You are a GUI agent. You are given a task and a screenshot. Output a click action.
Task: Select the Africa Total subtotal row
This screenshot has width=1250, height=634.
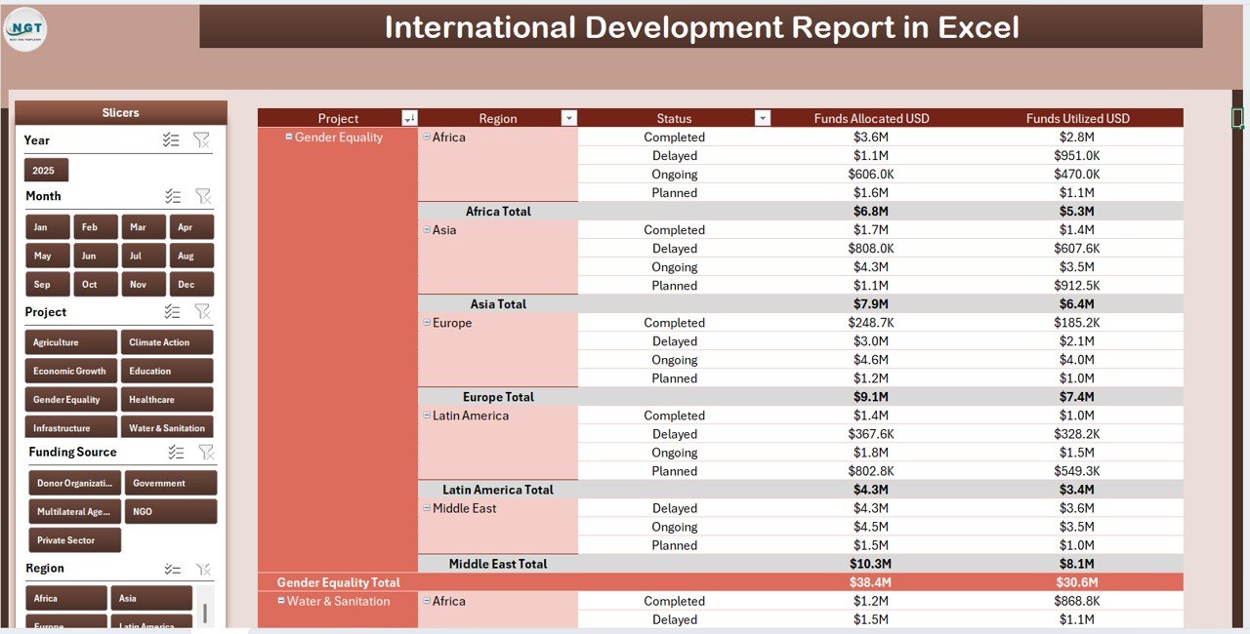[800, 212]
